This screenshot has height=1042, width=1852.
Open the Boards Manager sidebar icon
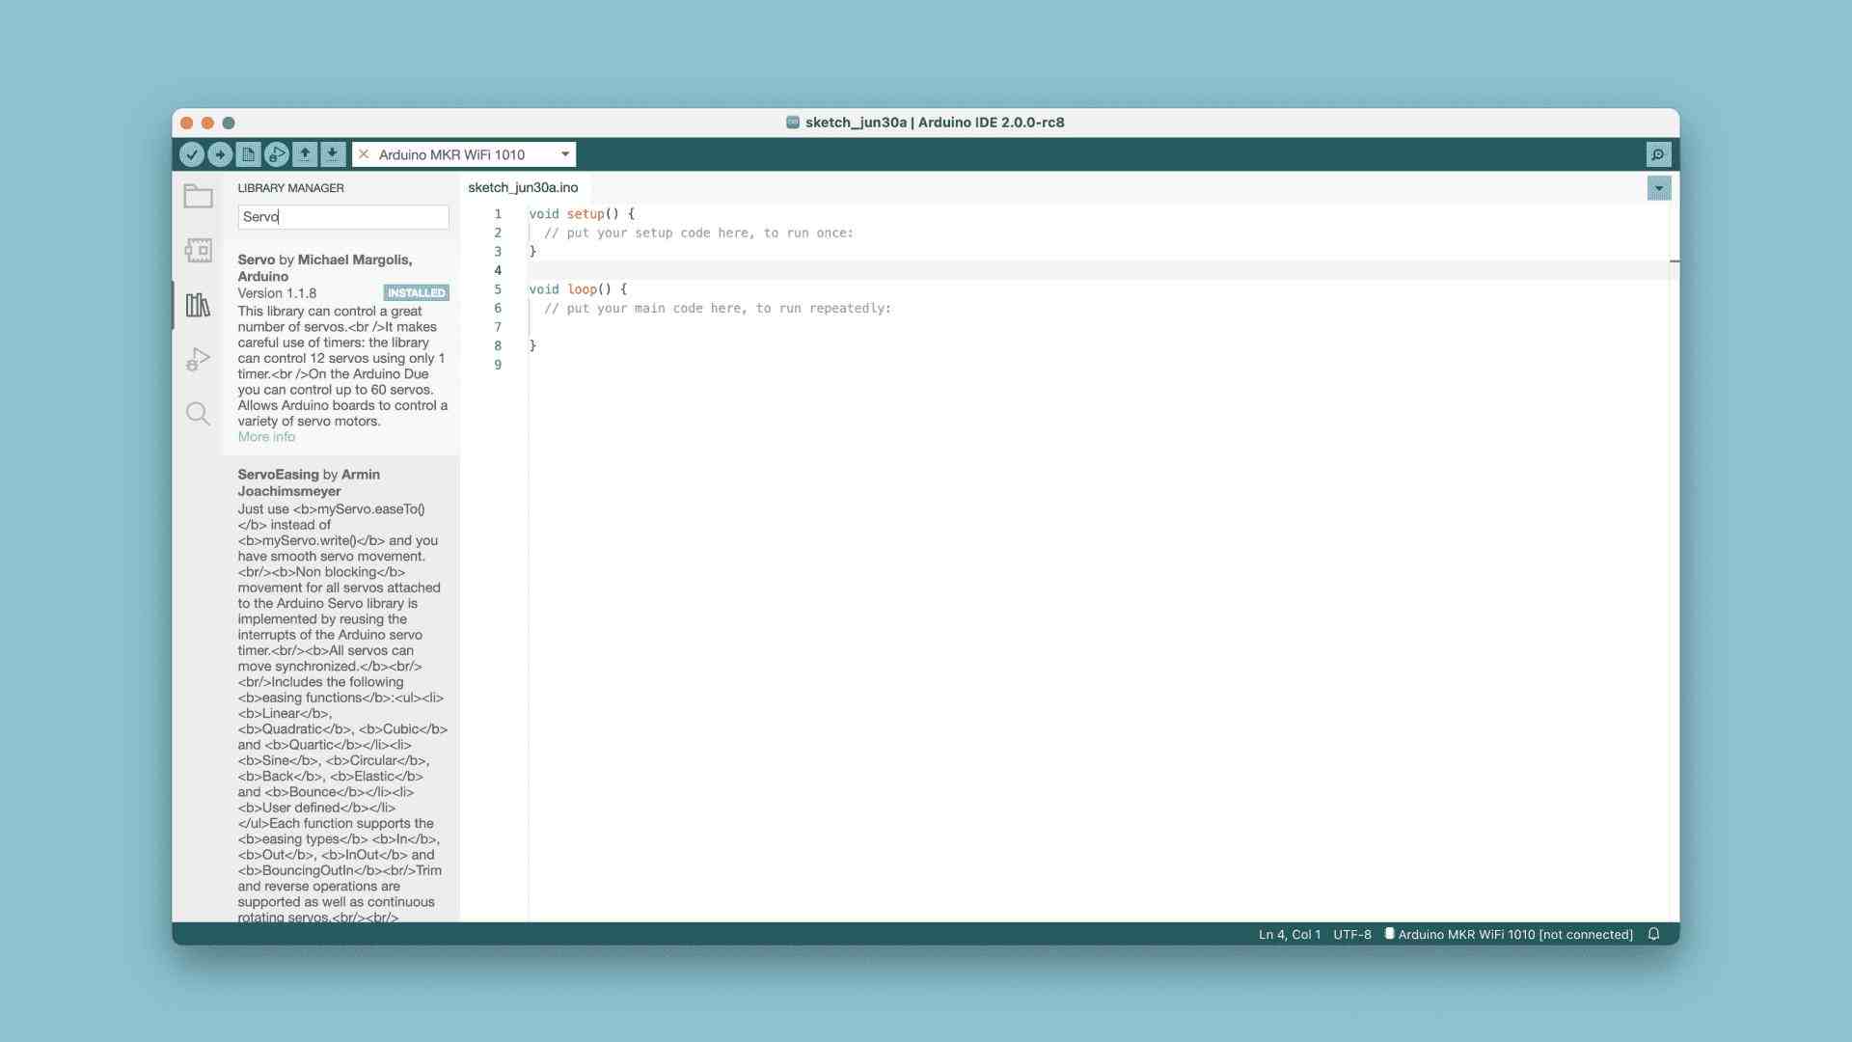coord(198,251)
